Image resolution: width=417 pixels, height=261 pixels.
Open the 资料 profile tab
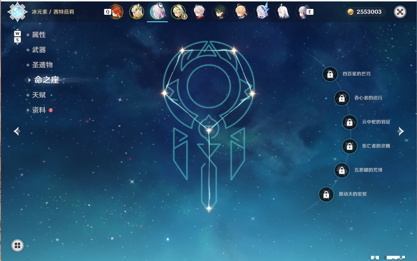[x=39, y=110]
